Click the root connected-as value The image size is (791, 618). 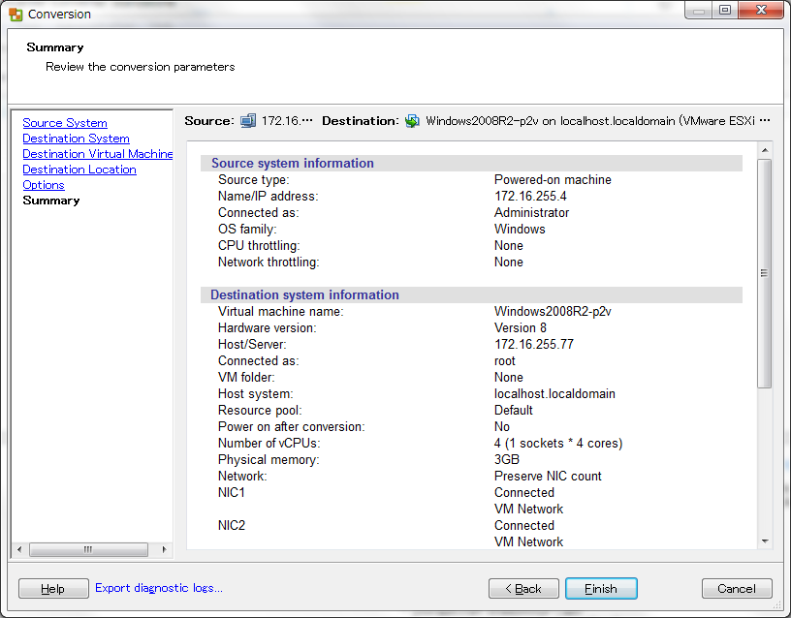pos(505,361)
